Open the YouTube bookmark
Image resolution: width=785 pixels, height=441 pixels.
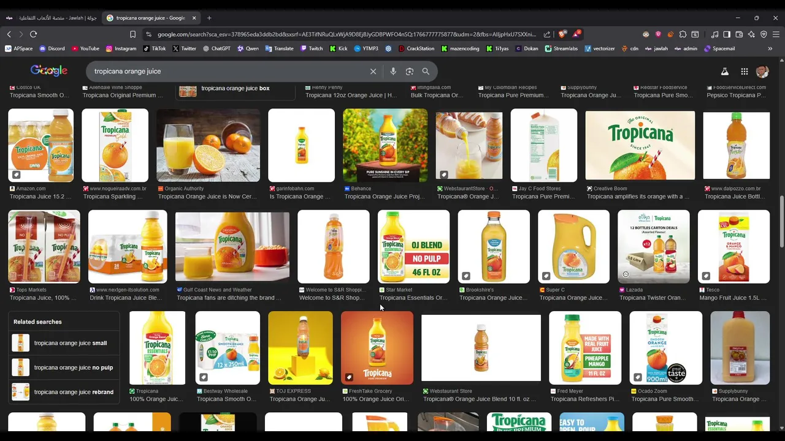pos(85,48)
